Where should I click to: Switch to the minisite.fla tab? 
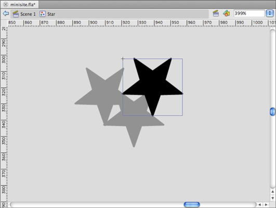(x=23, y=4)
